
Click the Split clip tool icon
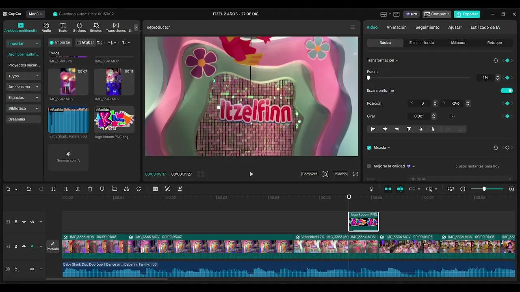coord(53,189)
